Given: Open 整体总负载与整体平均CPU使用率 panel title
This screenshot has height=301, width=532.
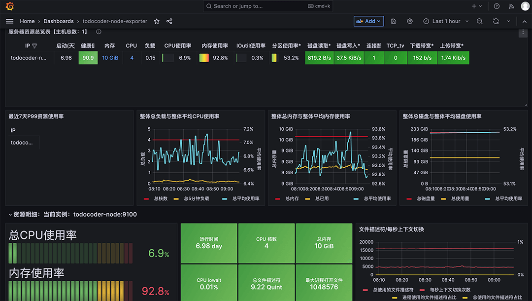Looking at the screenshot, I should click(179, 116).
